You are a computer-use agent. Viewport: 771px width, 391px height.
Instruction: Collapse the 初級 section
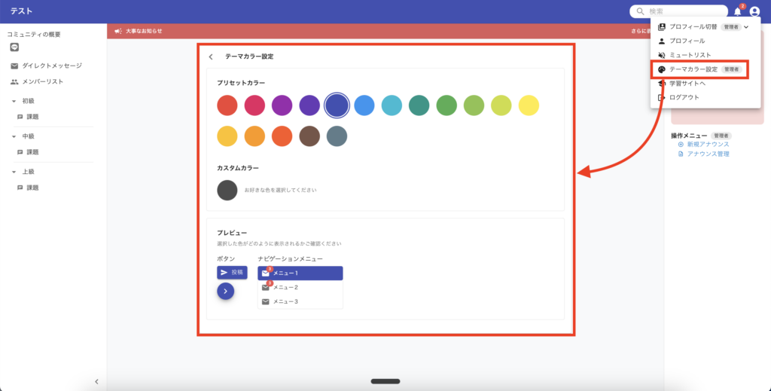click(14, 101)
